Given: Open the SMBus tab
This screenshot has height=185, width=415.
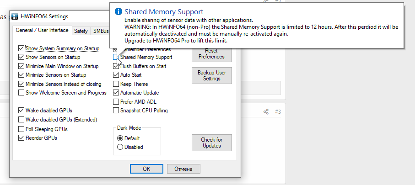Looking at the screenshot, I should (101, 31).
